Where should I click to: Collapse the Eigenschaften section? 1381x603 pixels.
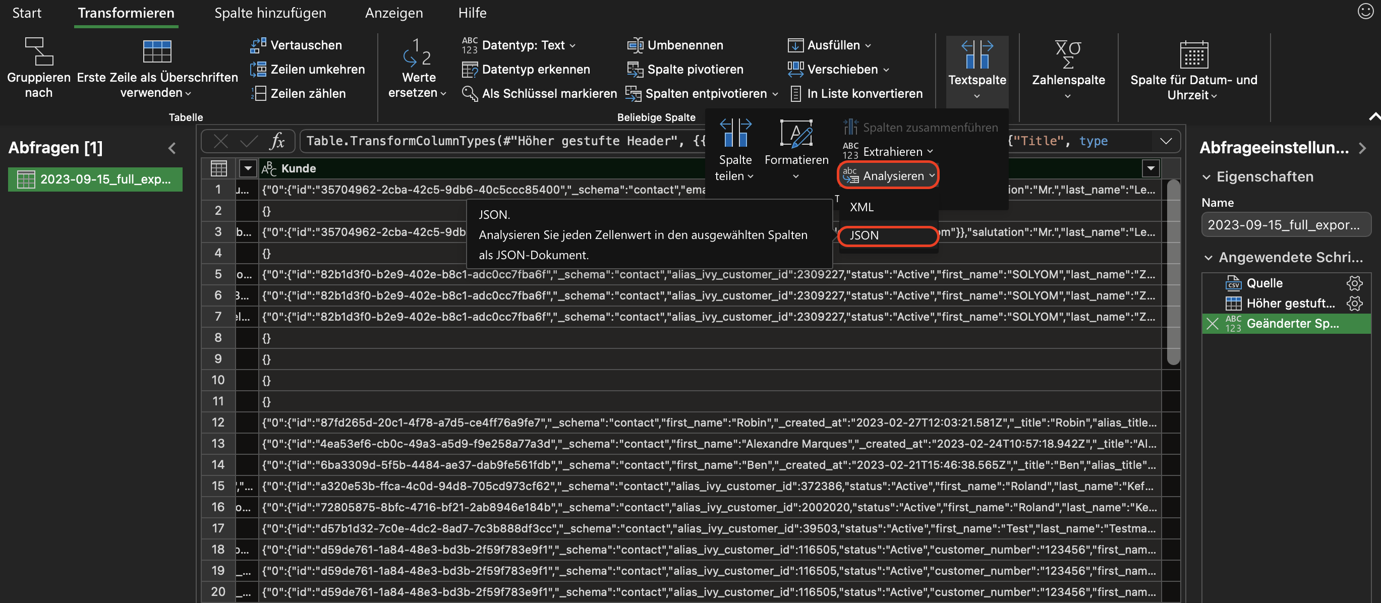click(x=1207, y=177)
